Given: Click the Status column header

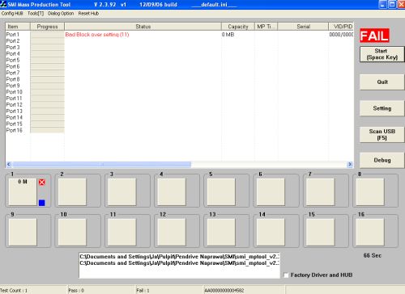Looking at the screenshot, I should tap(143, 27).
